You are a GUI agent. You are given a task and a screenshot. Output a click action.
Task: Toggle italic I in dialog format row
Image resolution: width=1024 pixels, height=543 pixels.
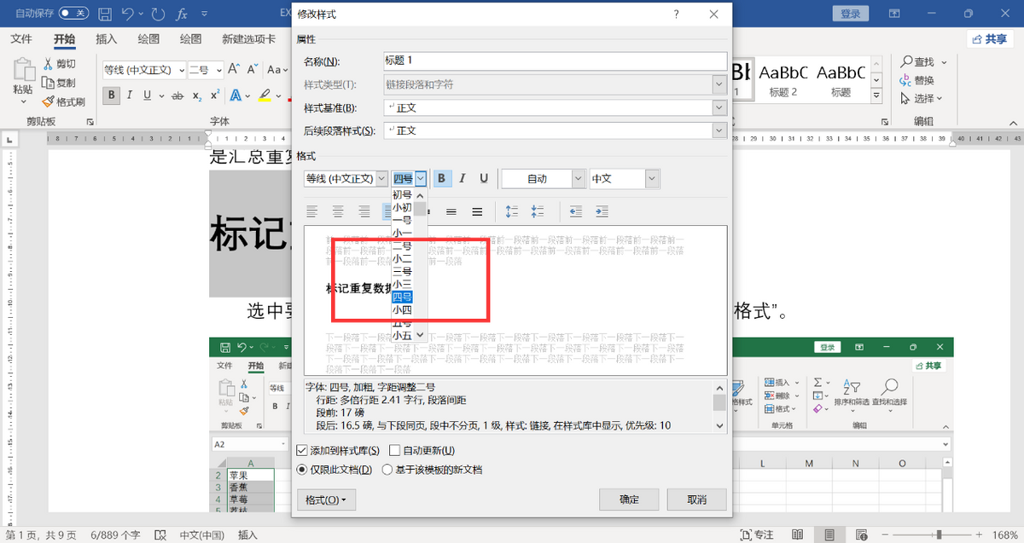click(x=463, y=178)
